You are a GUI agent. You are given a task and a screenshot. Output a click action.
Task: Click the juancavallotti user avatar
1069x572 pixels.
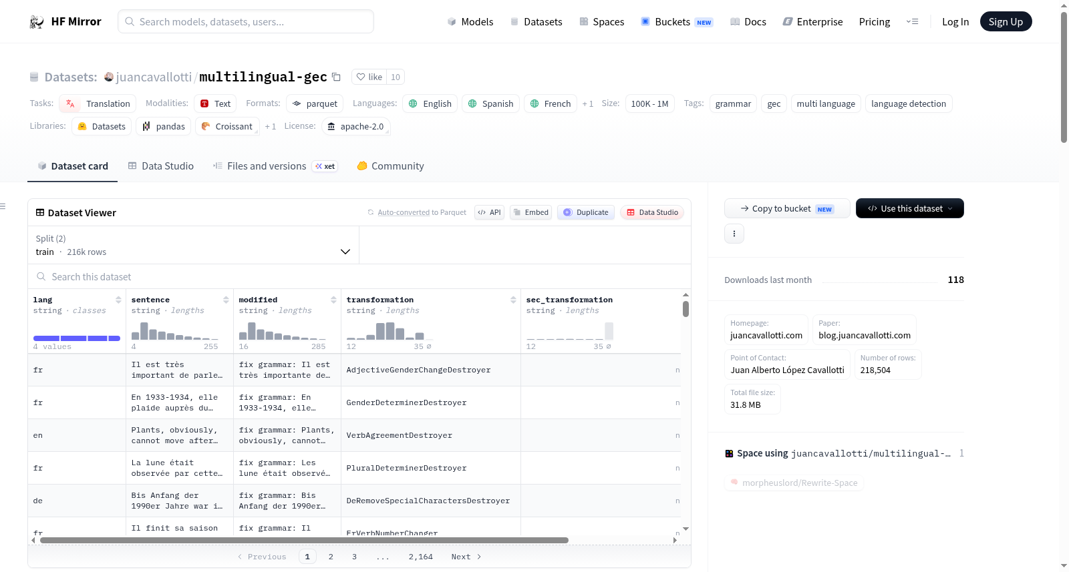109,77
